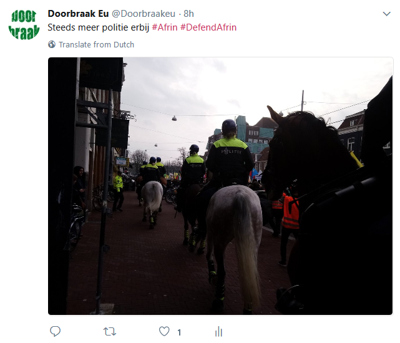Click the hanging street lamp in photo sky
This screenshot has height=343, width=400.
(x=174, y=118)
